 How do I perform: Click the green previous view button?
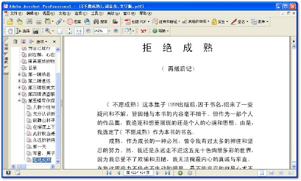180,173
